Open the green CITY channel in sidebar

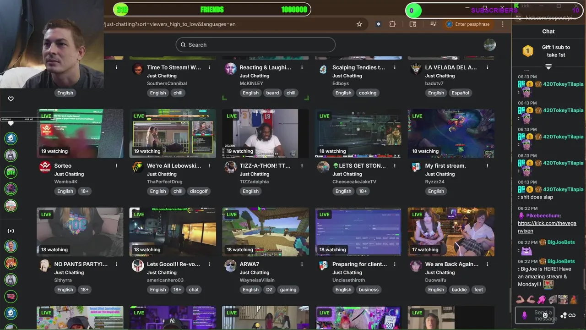[11, 172]
